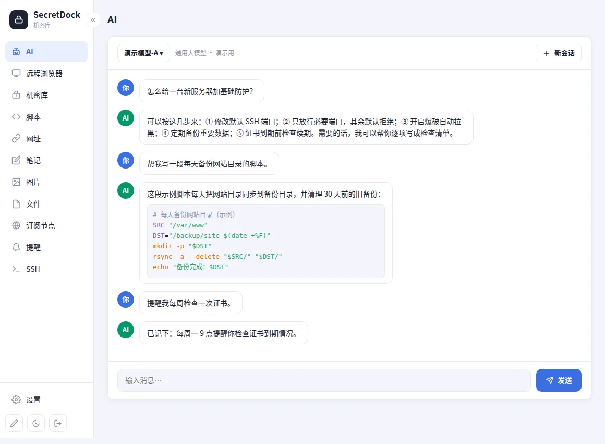Viewport: 605px width, 444px height.
Task: Click the 你 avatar beside 提醒我每周检查一次证书
Action: point(126,299)
